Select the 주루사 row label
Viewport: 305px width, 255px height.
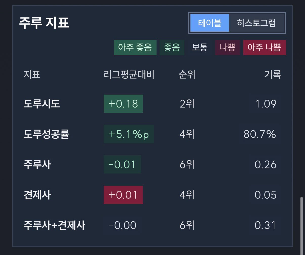[x=37, y=165]
